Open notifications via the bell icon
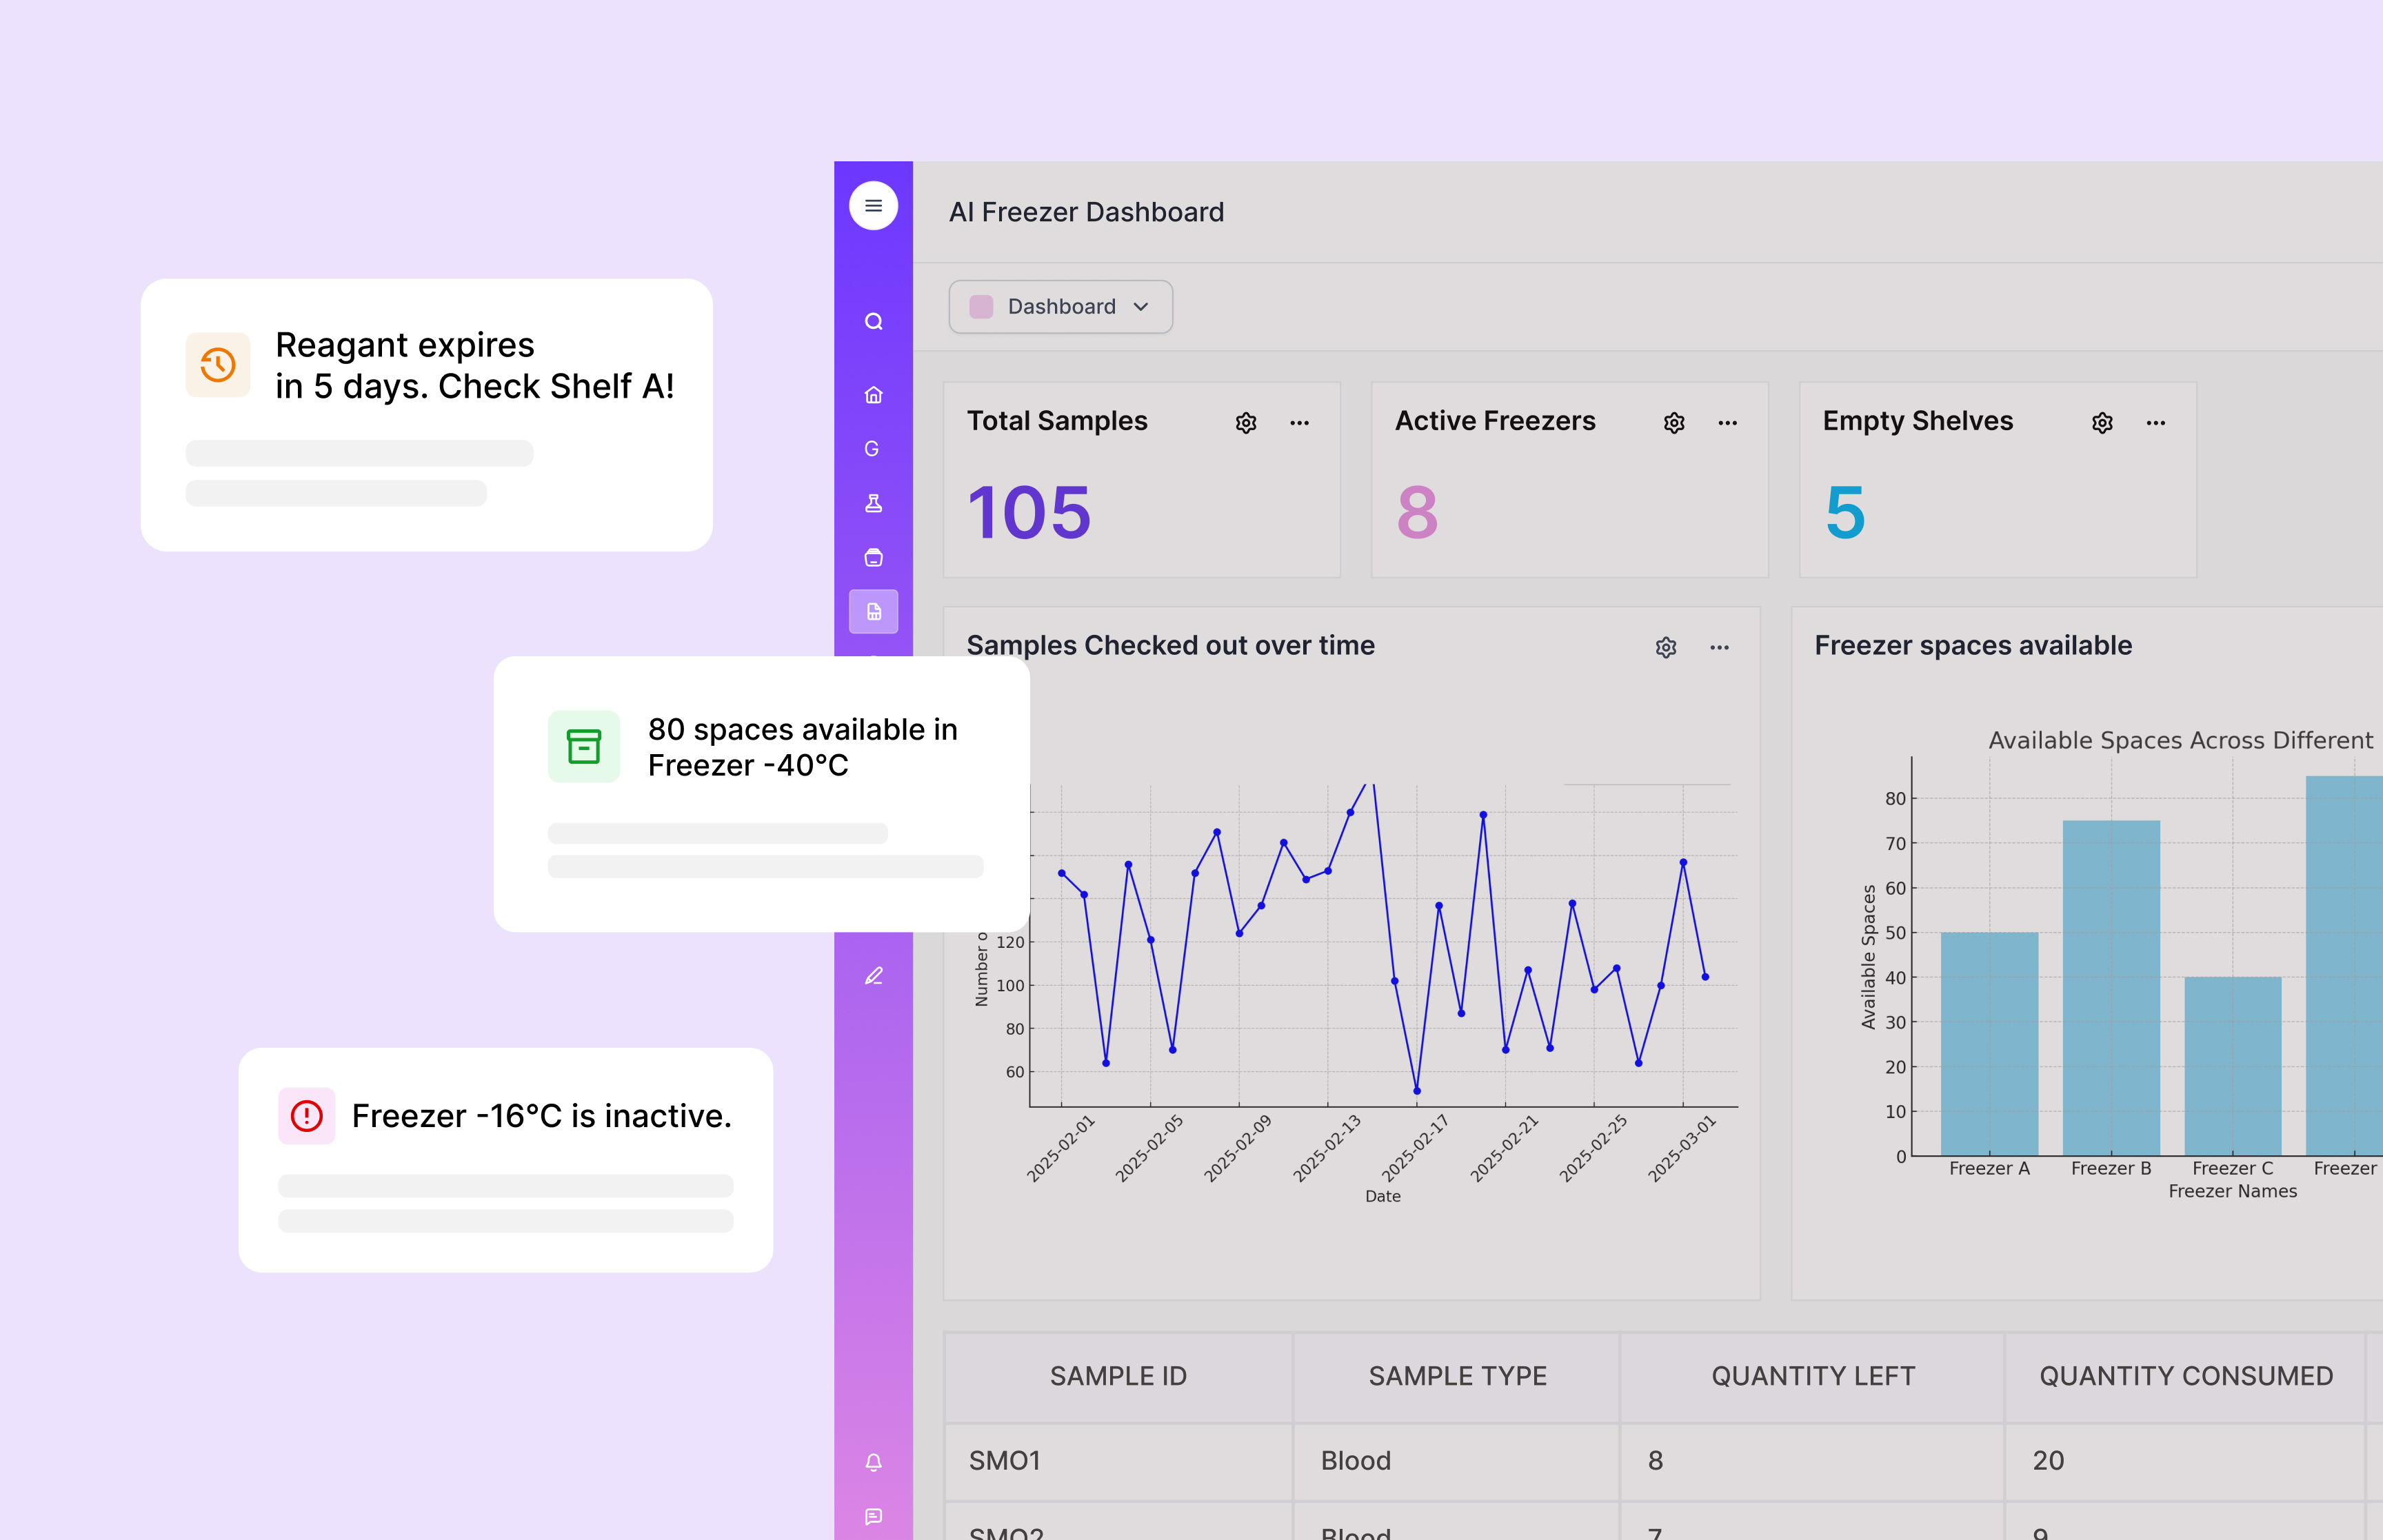Viewport: 2383px width, 1540px height. coord(873,1462)
